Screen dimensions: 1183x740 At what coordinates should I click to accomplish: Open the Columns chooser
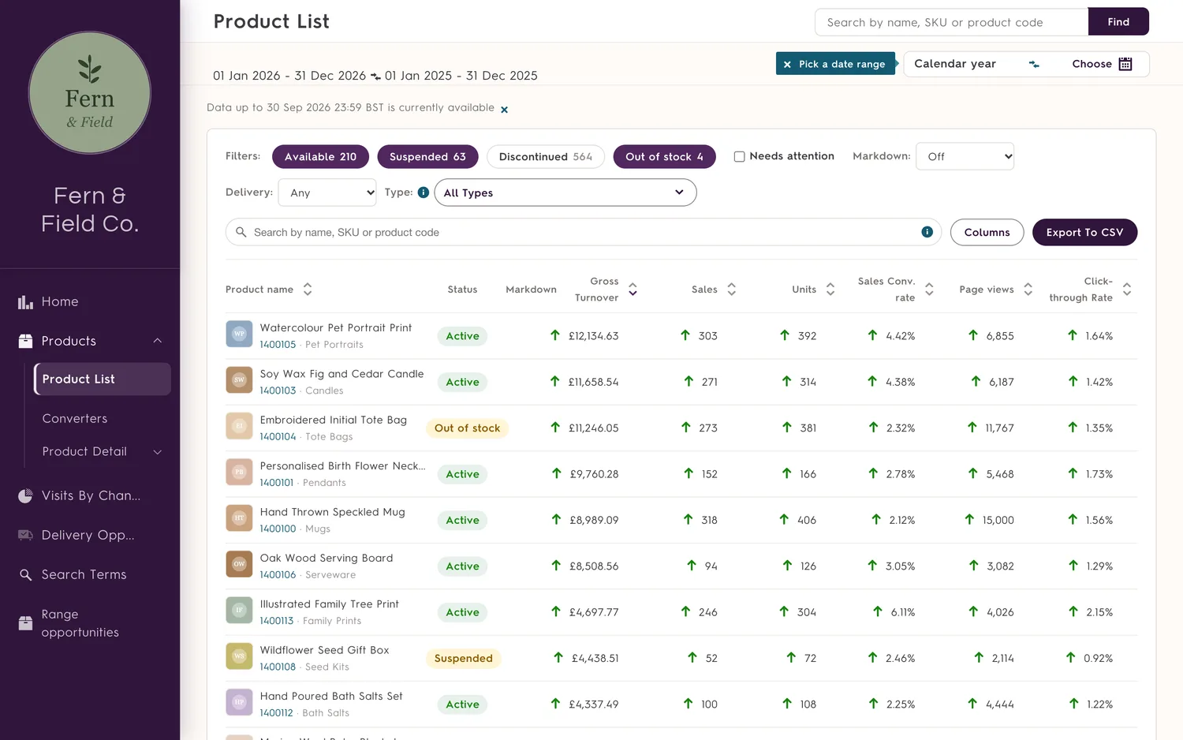[987, 232]
